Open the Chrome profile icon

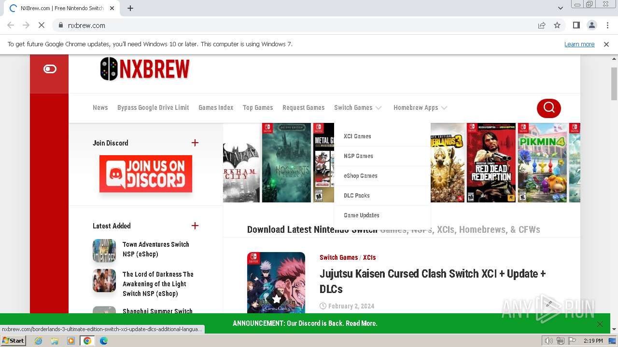click(591, 25)
